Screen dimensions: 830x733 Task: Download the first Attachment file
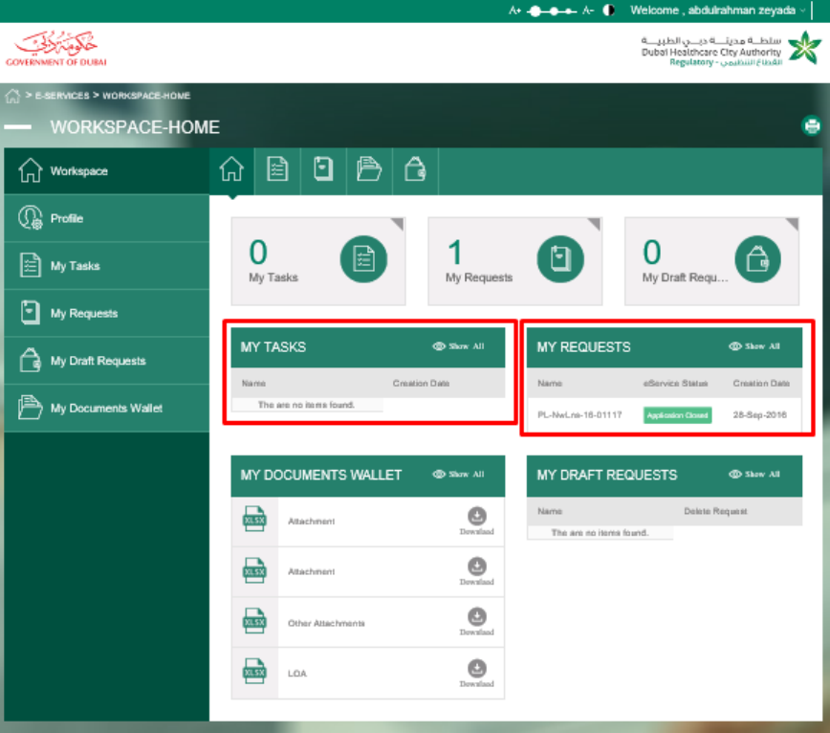tap(477, 522)
